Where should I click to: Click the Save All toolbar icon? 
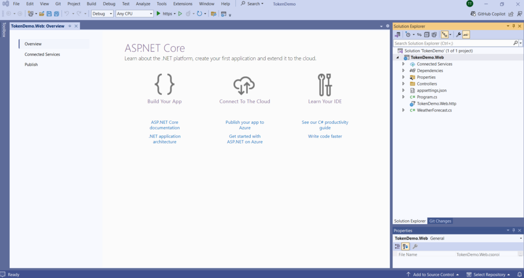(x=56, y=14)
